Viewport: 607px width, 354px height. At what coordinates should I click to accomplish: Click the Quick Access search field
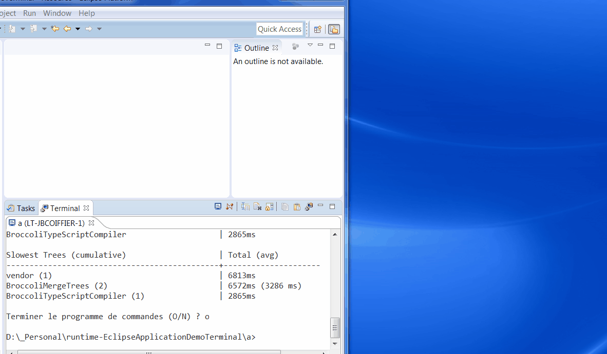[279, 29]
